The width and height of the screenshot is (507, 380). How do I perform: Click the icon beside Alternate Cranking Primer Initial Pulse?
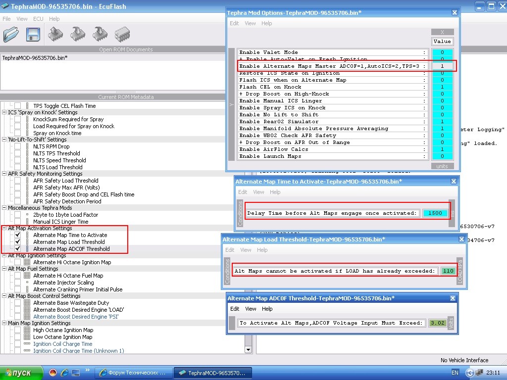pos(27,289)
